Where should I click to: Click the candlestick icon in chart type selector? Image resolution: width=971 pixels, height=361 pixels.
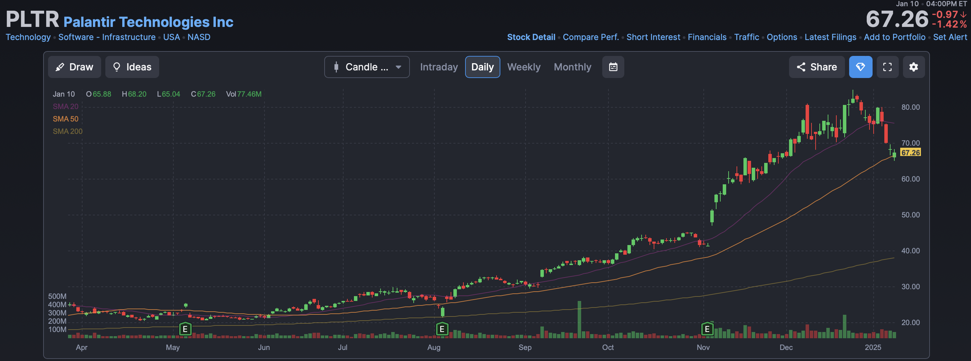tap(336, 67)
